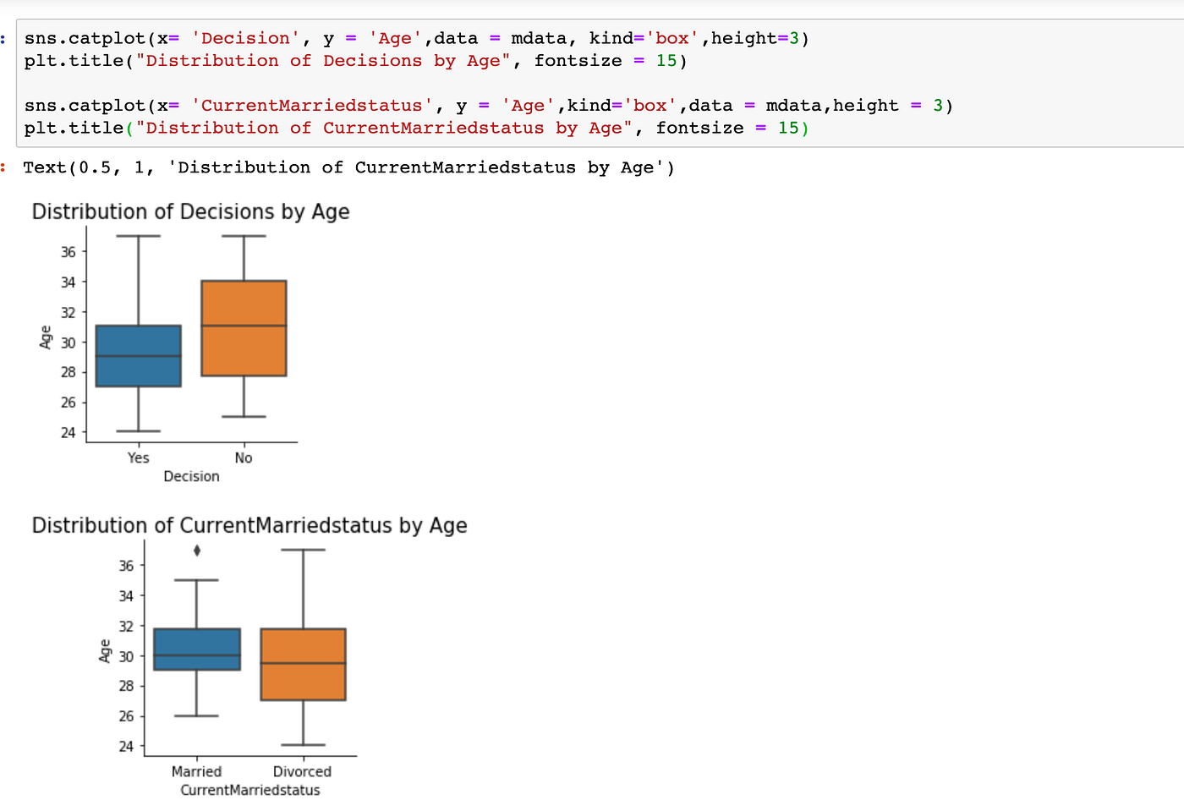Viewport: 1184px width, 811px height.
Task: Click the 'Distribution of CurrentMarriedstatus by Age' title
Action: tap(249, 524)
